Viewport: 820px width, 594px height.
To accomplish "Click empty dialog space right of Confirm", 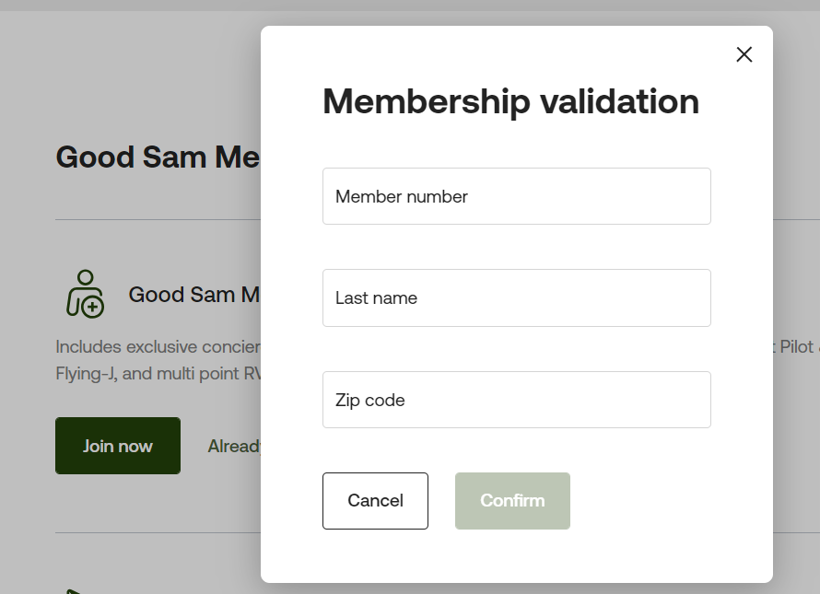I will [663, 501].
